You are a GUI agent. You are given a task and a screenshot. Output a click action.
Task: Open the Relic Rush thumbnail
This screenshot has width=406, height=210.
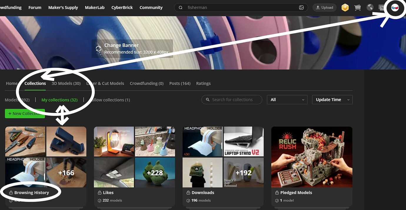pos(312,157)
